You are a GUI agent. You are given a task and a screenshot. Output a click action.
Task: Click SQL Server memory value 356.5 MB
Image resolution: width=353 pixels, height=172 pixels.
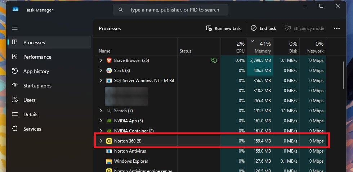(x=262, y=81)
